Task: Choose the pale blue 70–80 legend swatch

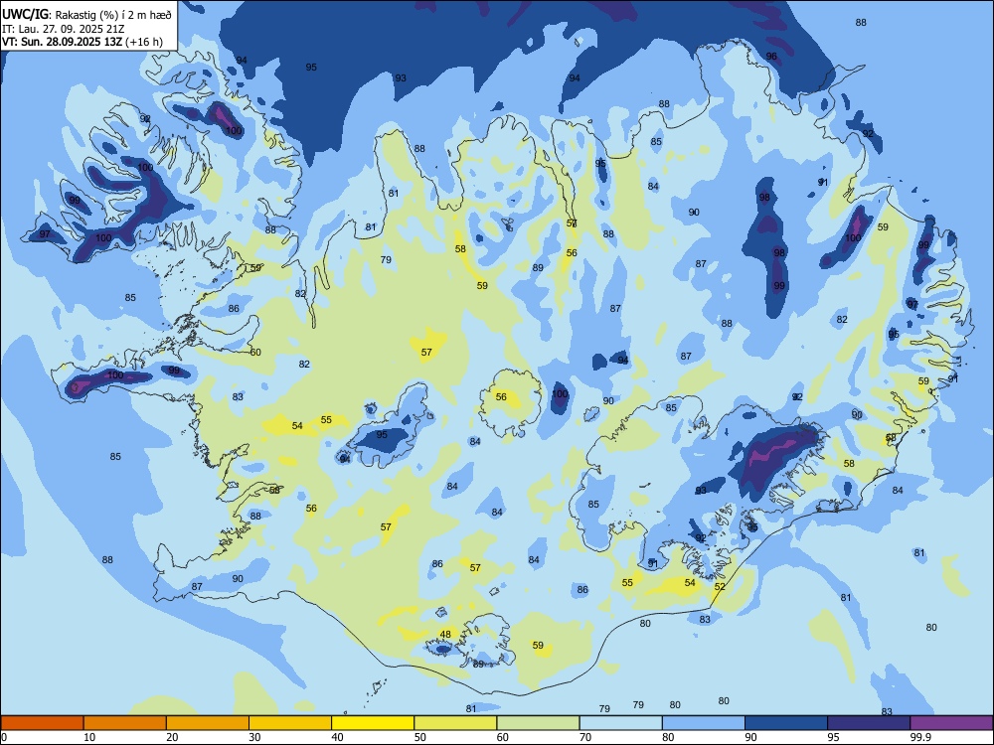Action: (620, 723)
